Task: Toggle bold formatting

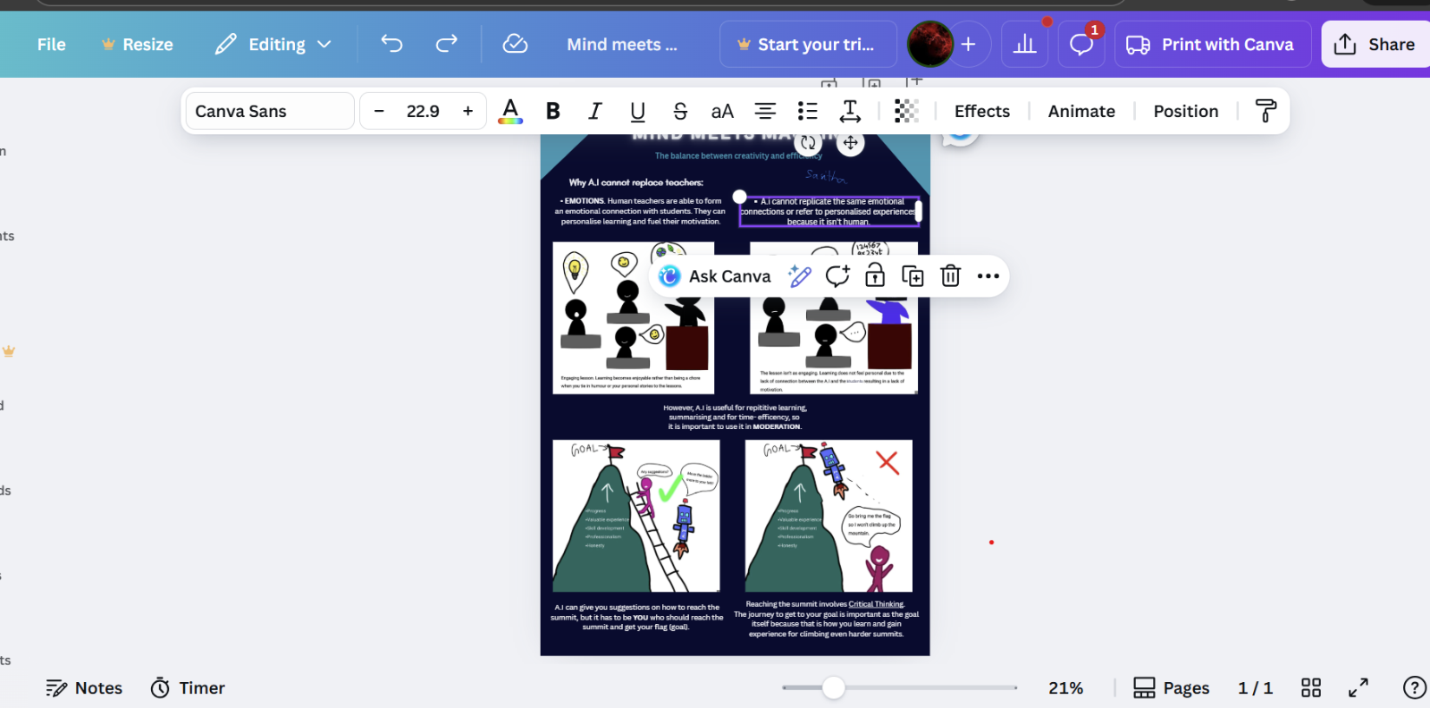Action: coord(553,111)
